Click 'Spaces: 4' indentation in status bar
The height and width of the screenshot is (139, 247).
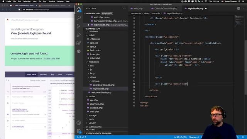click(194, 137)
